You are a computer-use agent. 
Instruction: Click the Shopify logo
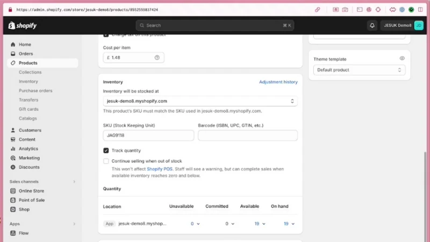point(23,25)
